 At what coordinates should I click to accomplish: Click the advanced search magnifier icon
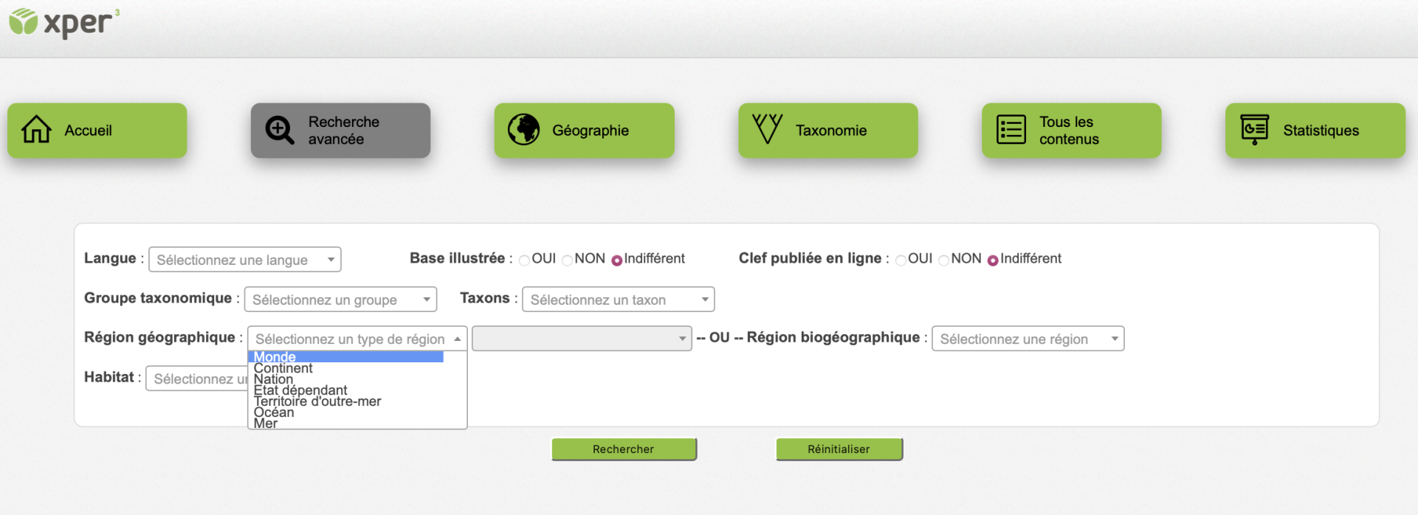280,130
